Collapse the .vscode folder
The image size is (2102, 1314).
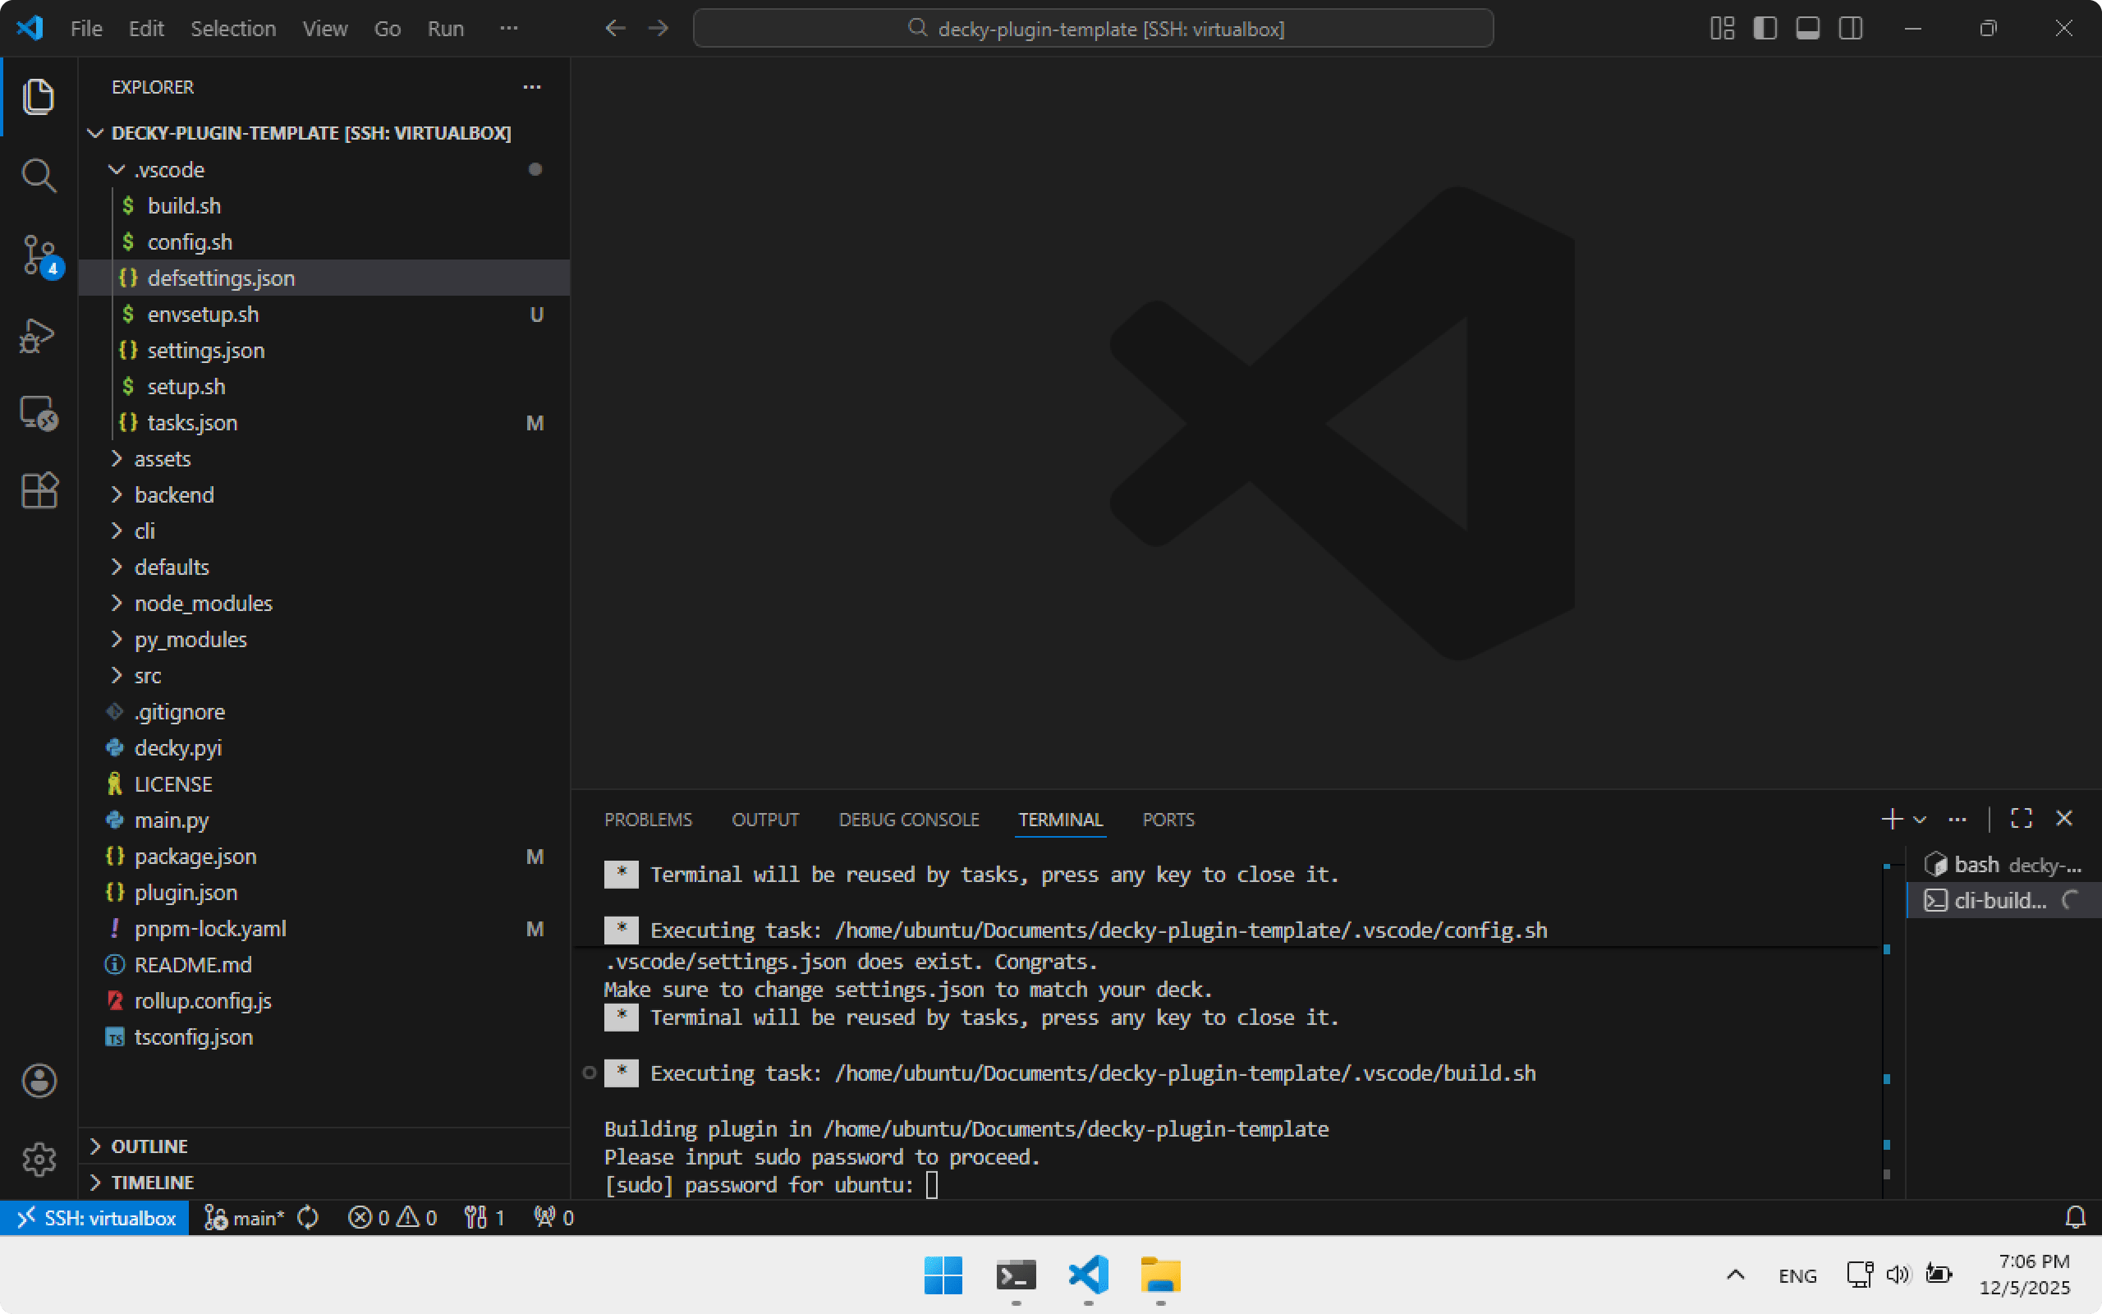click(169, 169)
